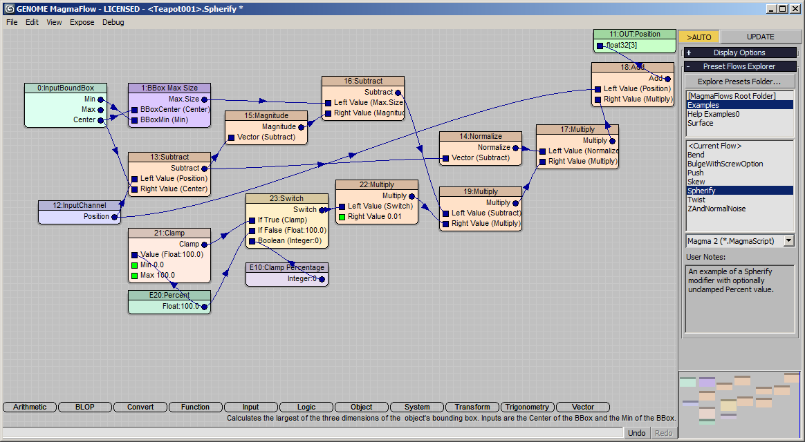805x442 pixels.
Task: Select the 23:Switch node title
Action: click(286, 198)
